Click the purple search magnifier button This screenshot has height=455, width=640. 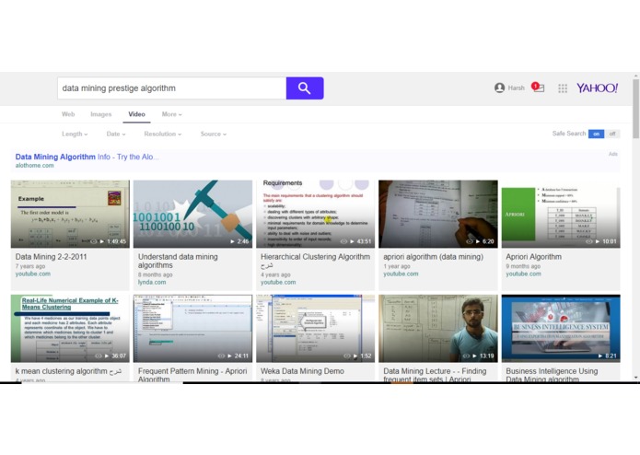[x=305, y=88]
